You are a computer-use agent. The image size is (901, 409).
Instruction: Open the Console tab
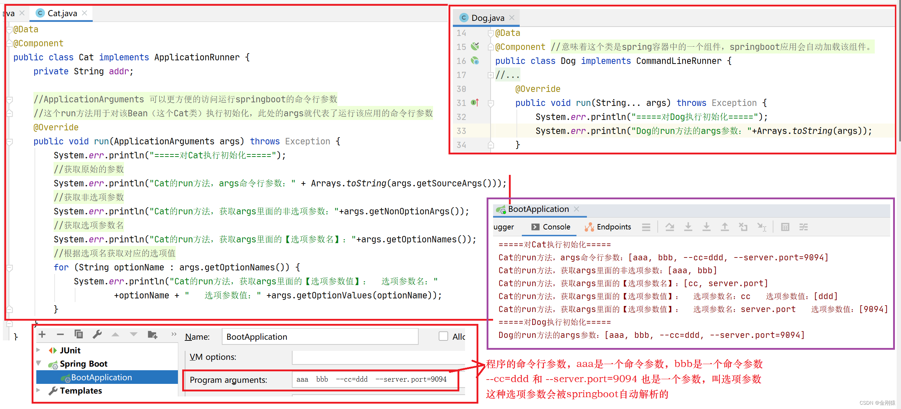551,227
